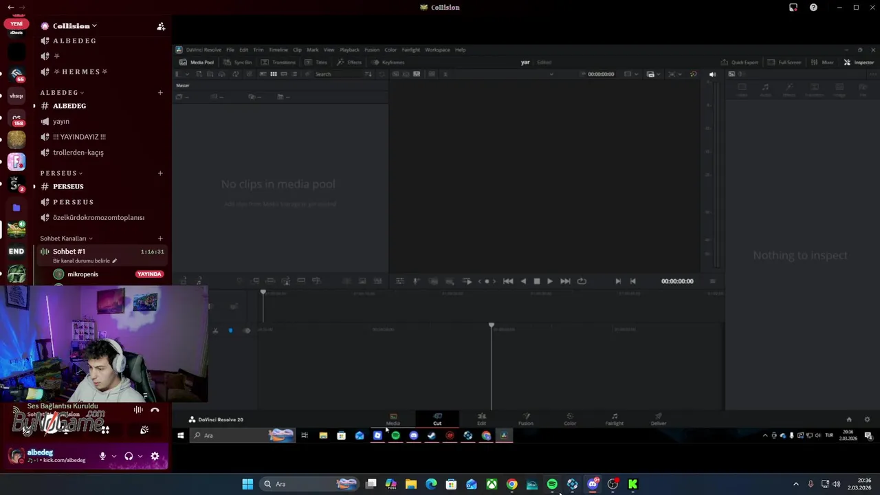The width and height of the screenshot is (880, 495).
Task: Click the media pool search field
Action: pyautogui.click(x=337, y=74)
